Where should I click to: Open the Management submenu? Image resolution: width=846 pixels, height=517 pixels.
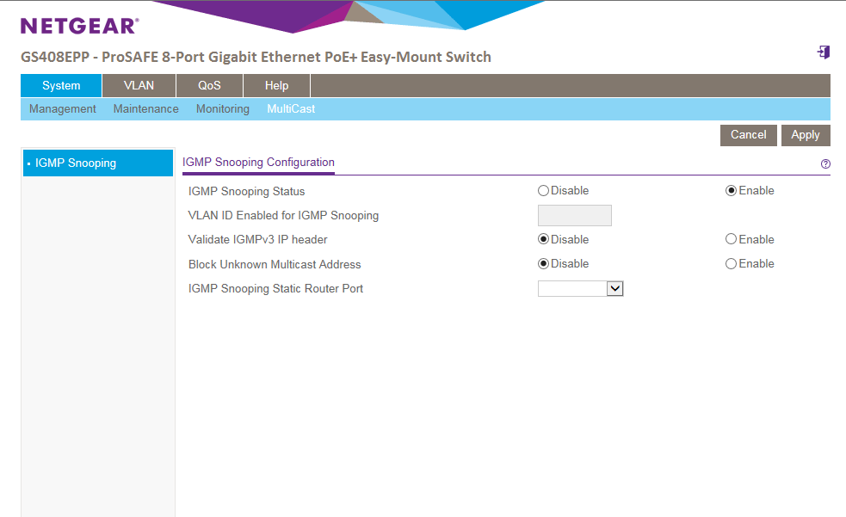point(62,109)
